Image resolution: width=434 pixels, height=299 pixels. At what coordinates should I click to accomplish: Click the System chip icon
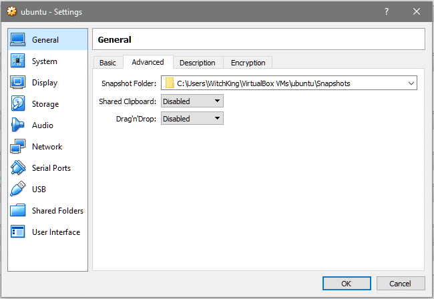[x=18, y=61]
